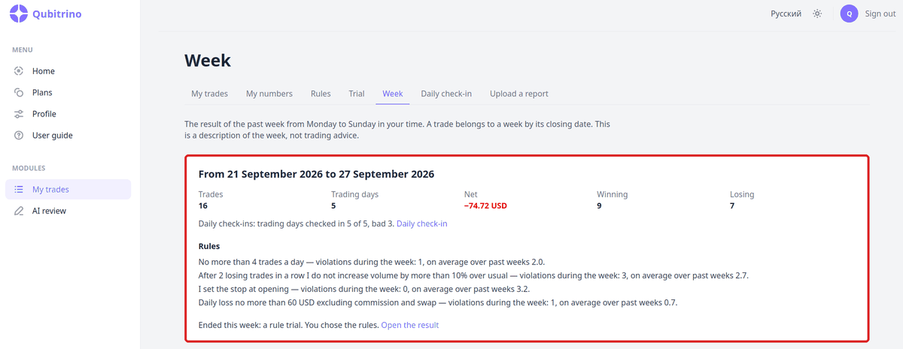Switch to the Upload a report tab
Screen dimensions: 903x349
[x=519, y=94]
